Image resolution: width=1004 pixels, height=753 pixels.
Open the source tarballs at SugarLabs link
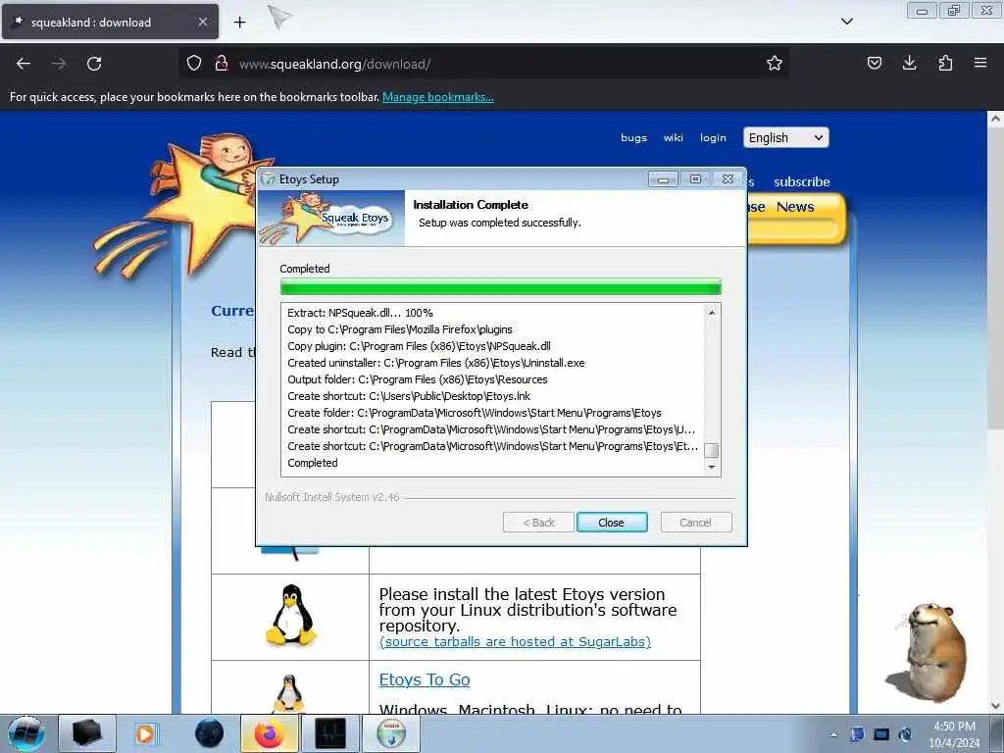(x=515, y=641)
